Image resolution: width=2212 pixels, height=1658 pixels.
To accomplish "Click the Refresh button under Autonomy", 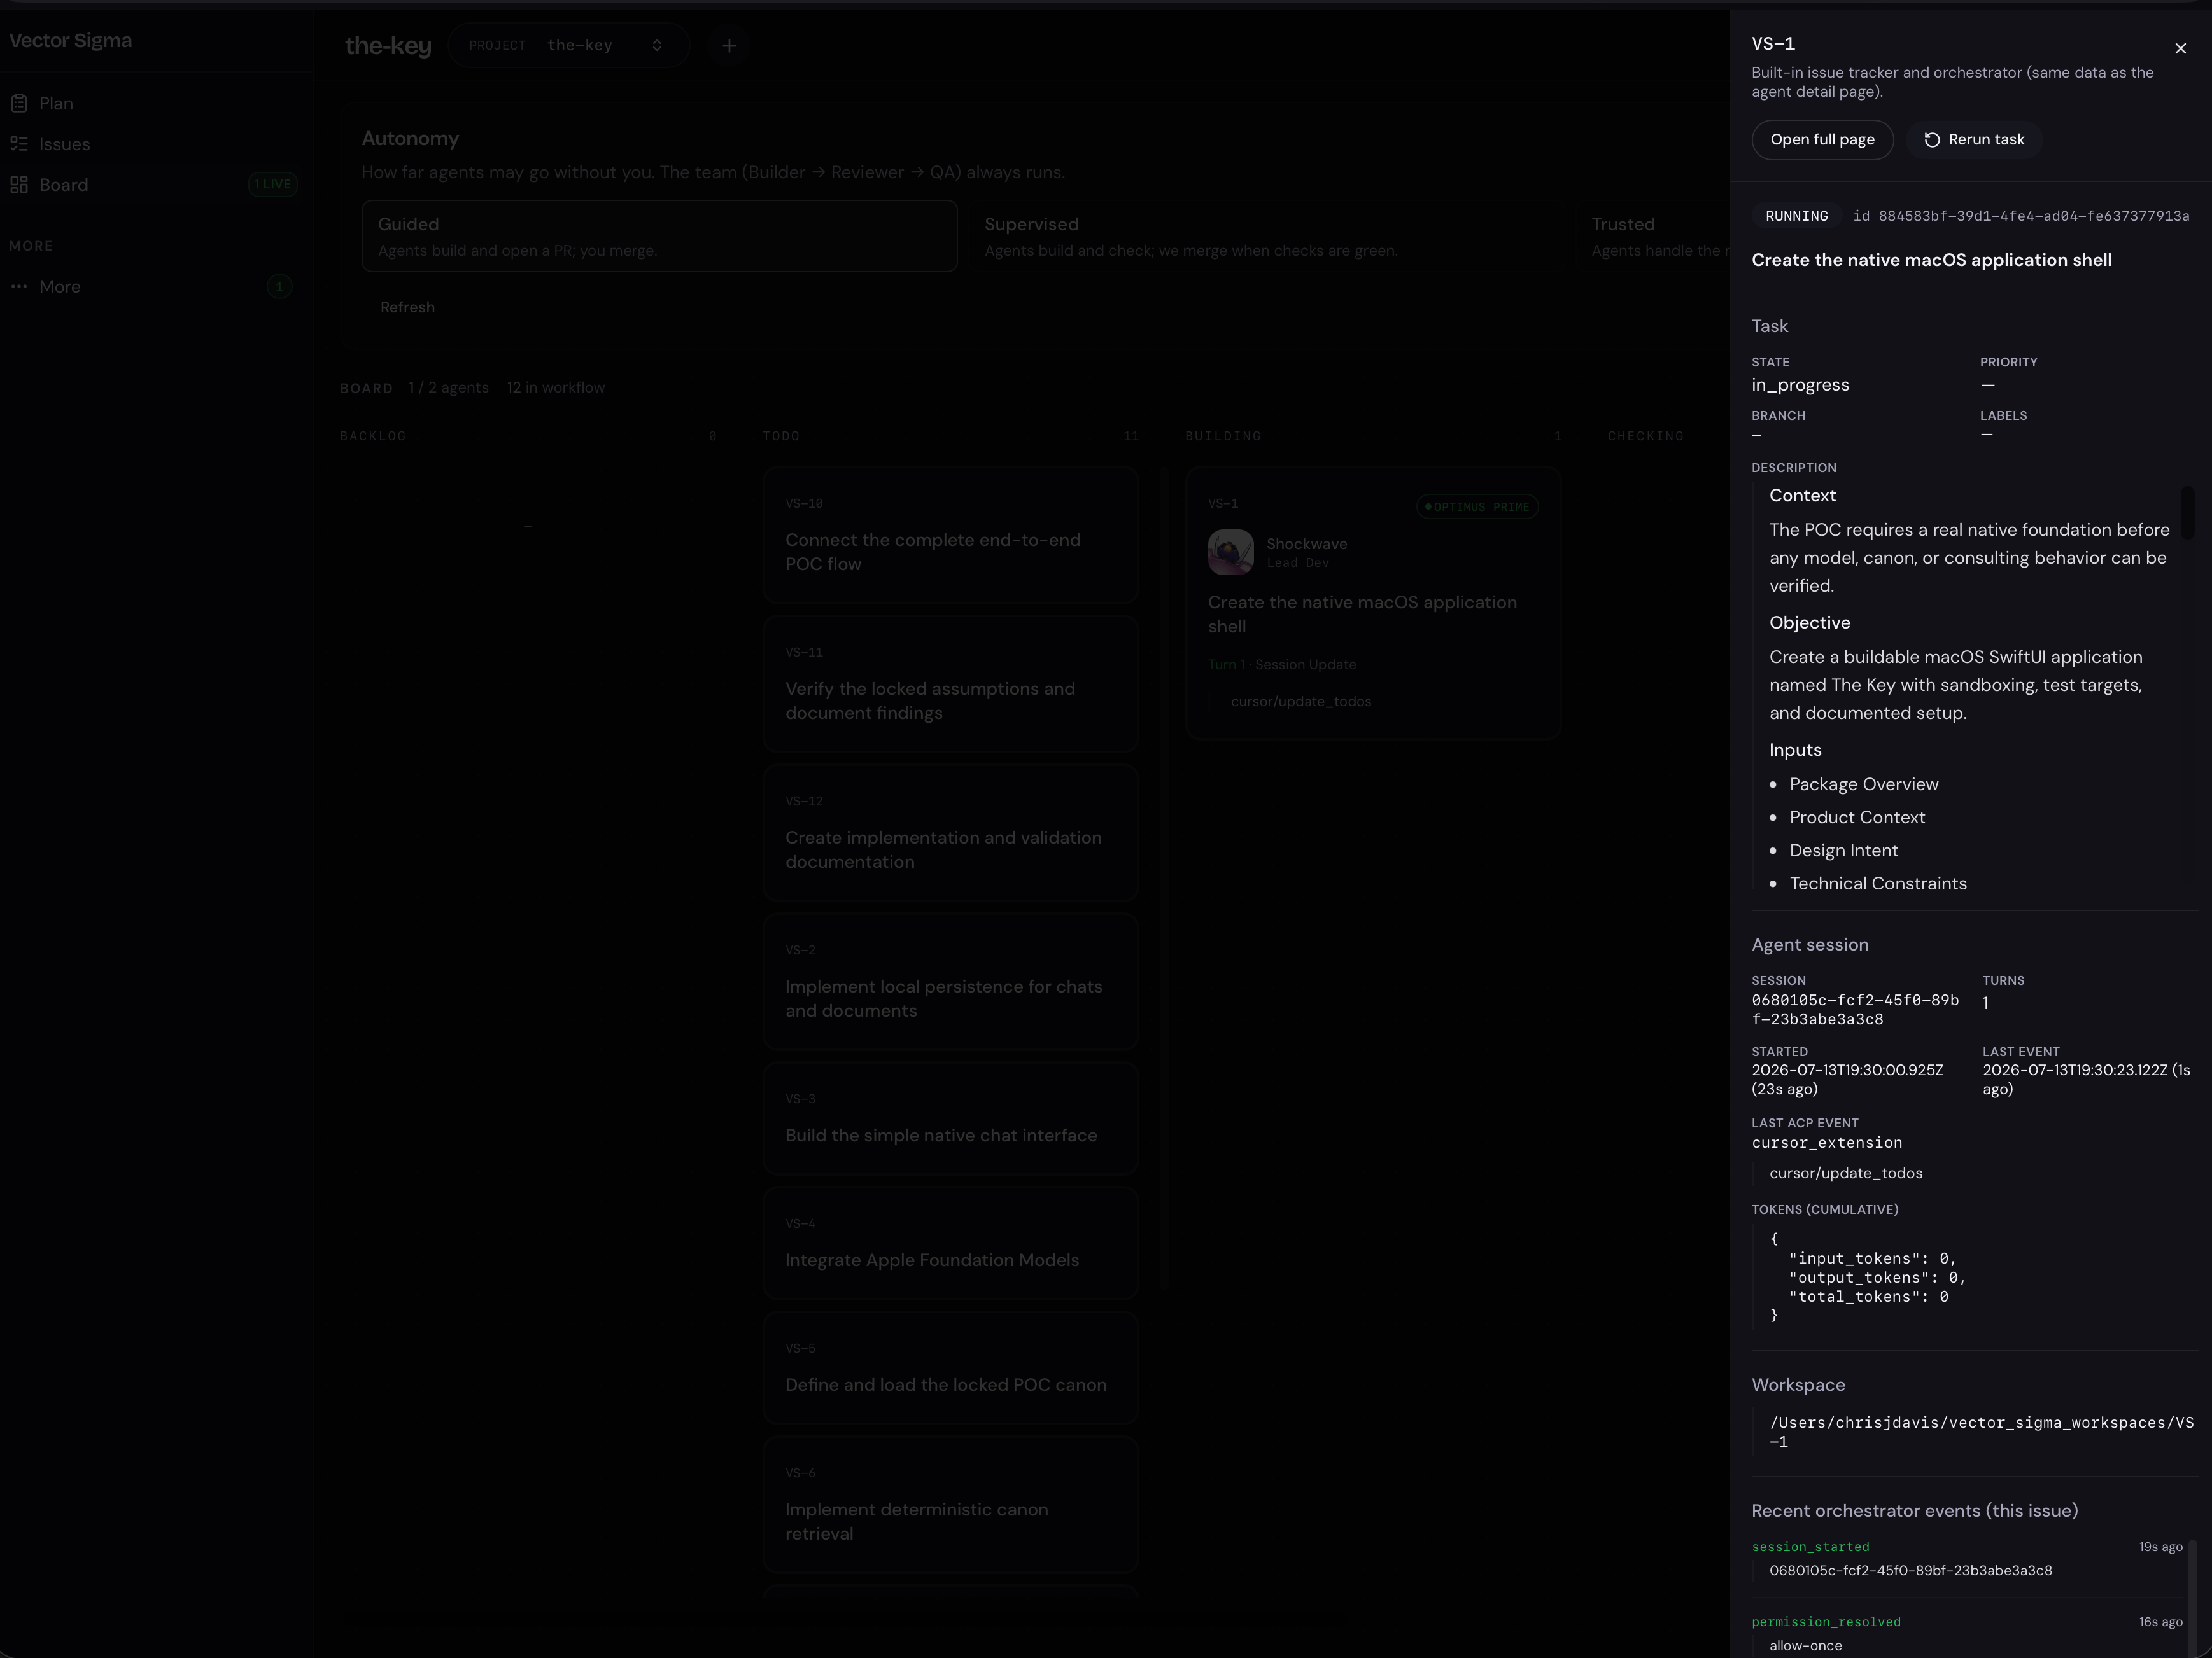I will [x=407, y=308].
